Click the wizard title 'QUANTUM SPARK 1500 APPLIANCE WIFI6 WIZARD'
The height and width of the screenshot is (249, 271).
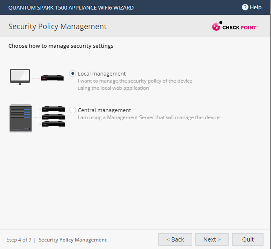[x=71, y=8]
